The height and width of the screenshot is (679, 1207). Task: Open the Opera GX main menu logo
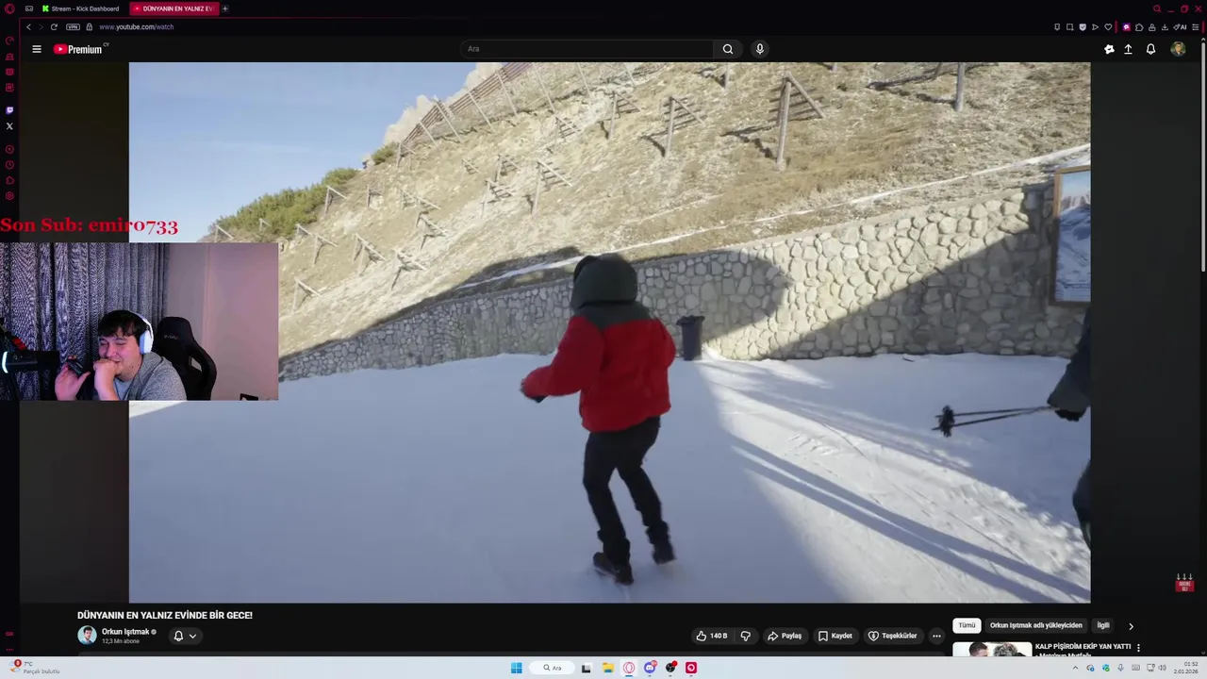click(9, 8)
